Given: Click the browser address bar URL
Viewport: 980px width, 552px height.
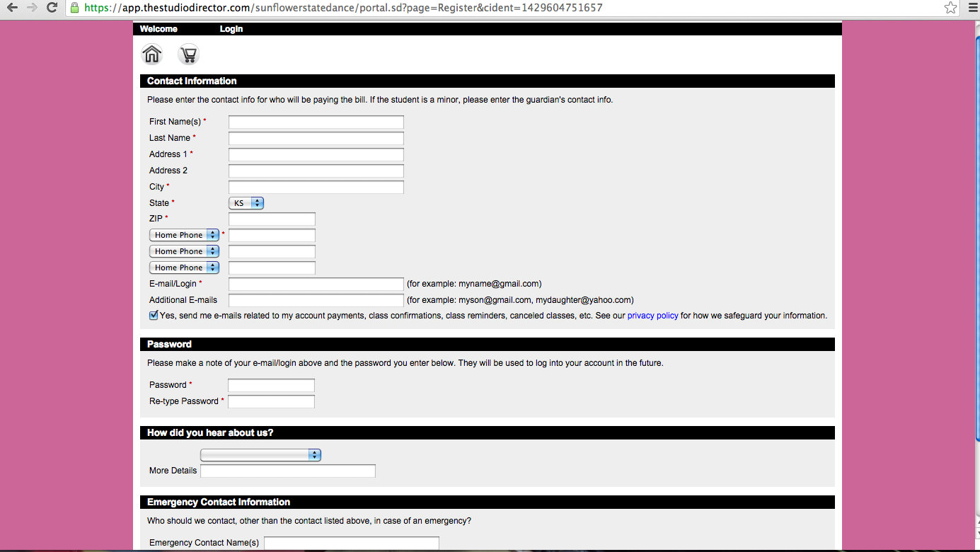Looking at the screenshot, I should tap(343, 8).
